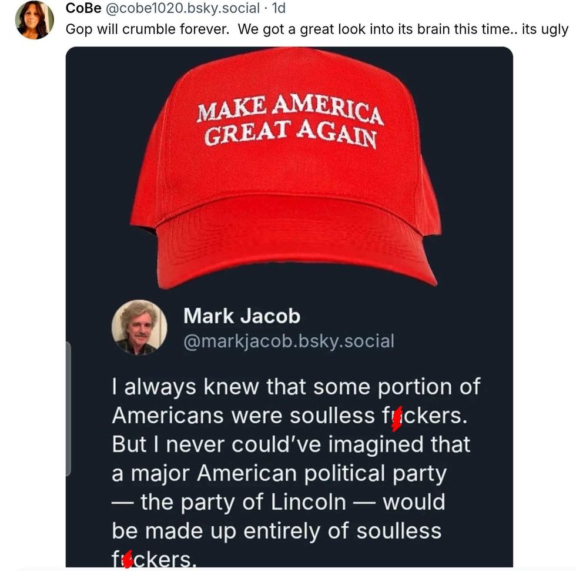Open CoBe's profile avatar
The image size is (576, 571).
[x=34, y=20]
